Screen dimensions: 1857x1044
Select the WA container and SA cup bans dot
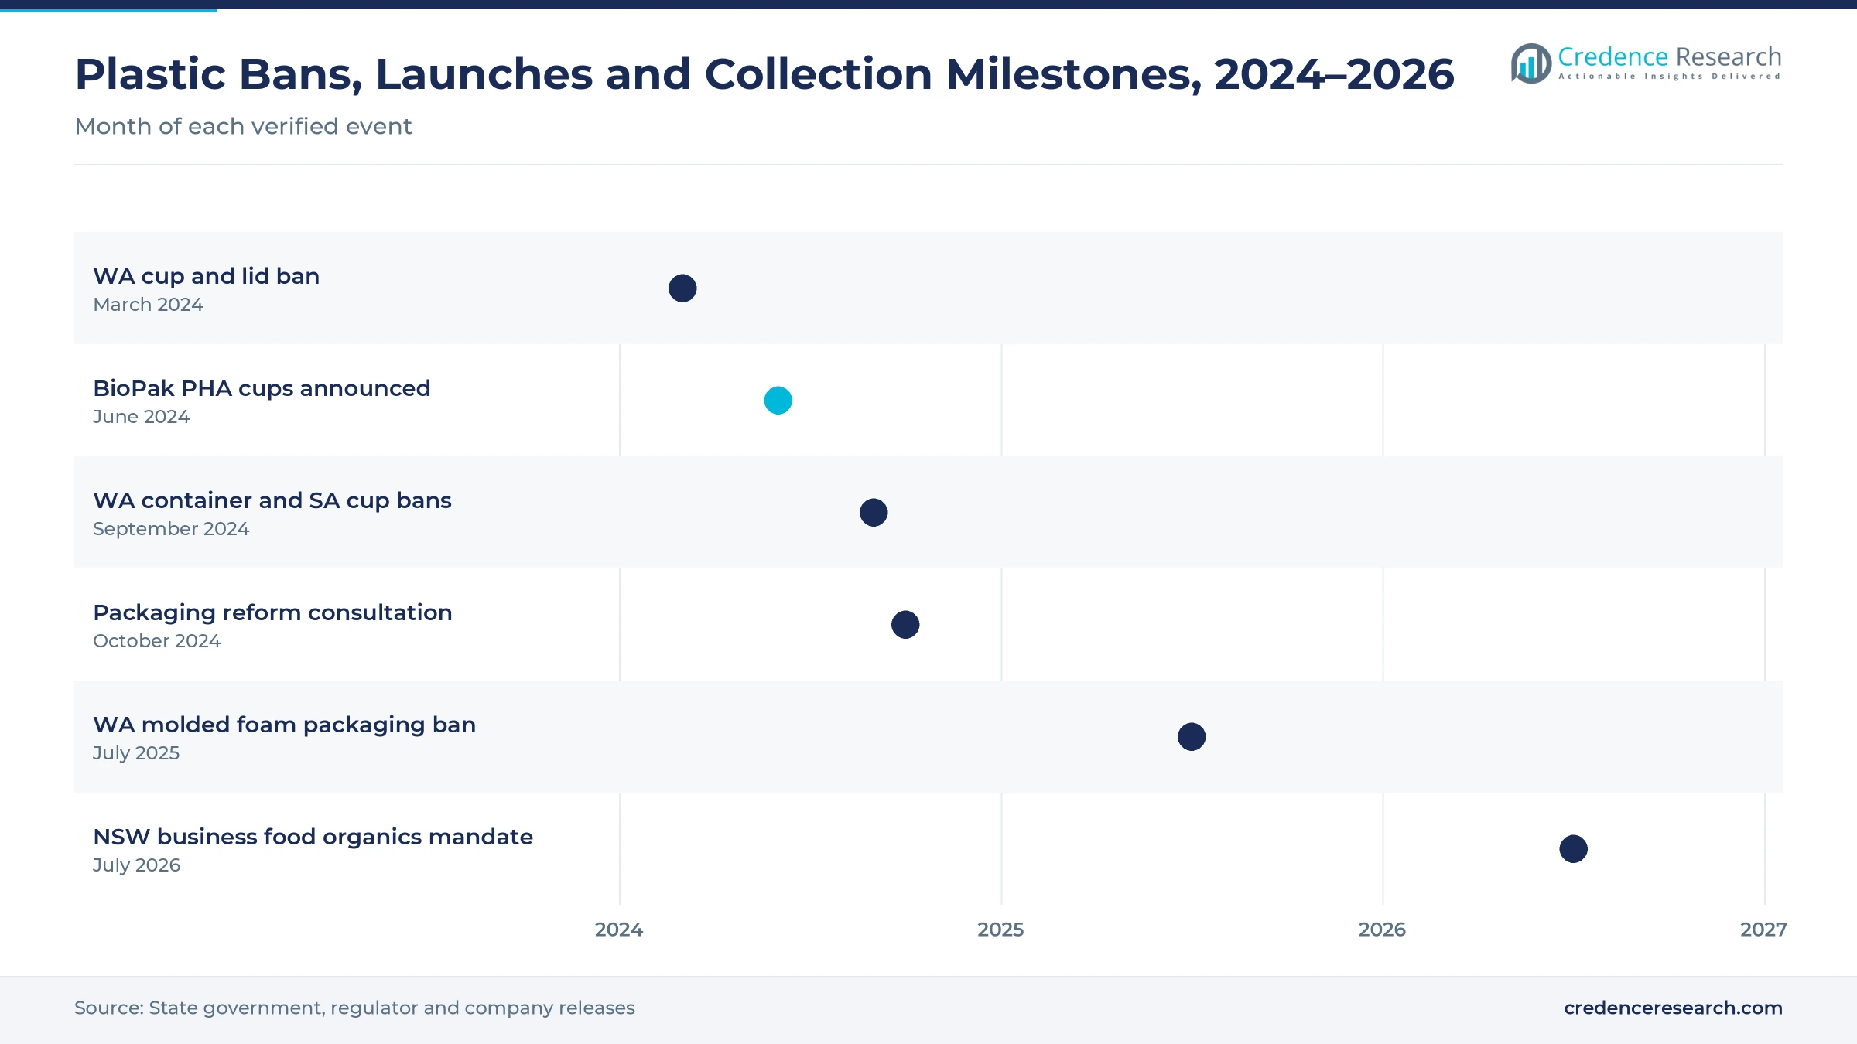[874, 513]
